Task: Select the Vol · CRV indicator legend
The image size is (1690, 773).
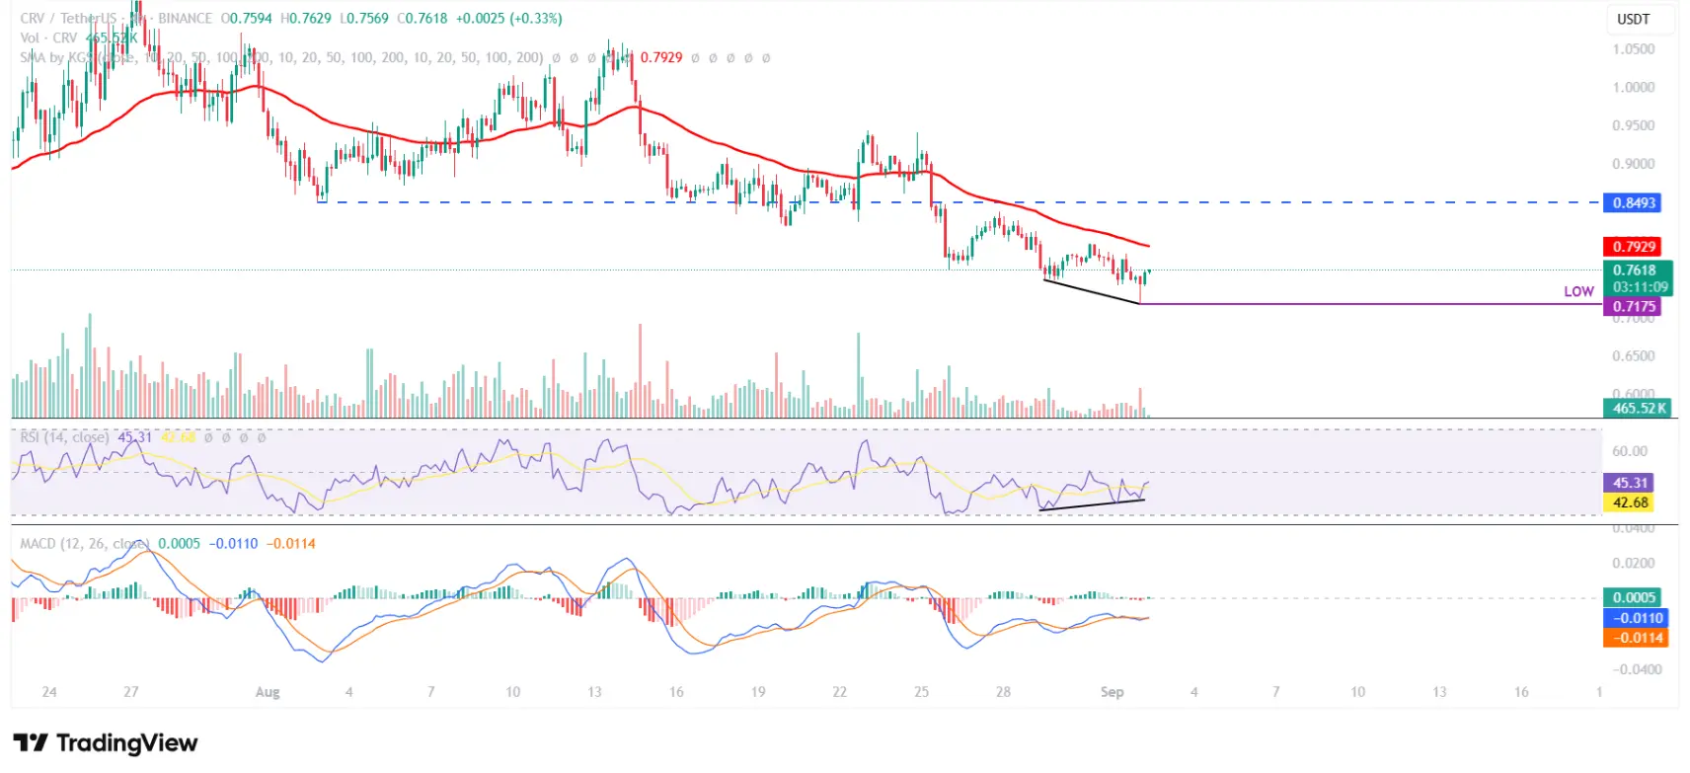Action: [x=48, y=38]
